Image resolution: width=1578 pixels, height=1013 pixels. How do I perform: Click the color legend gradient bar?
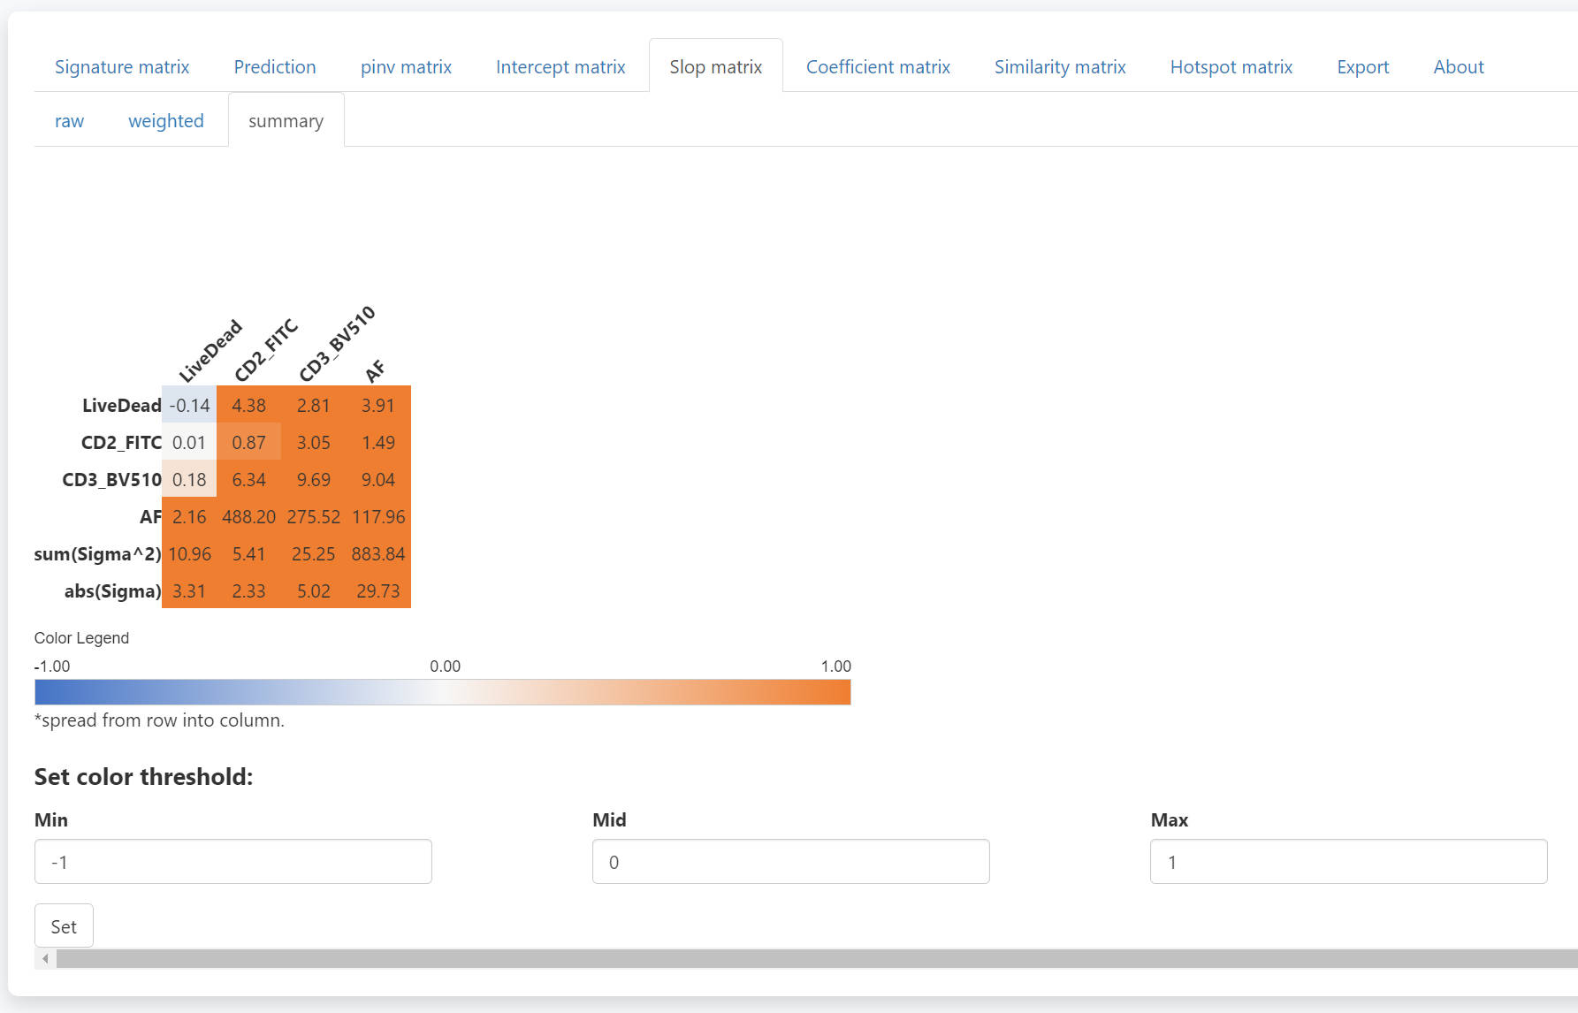coord(442,692)
